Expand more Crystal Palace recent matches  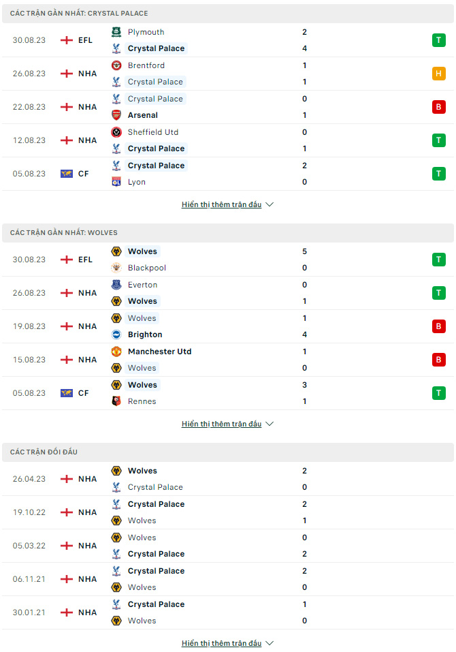227,204
